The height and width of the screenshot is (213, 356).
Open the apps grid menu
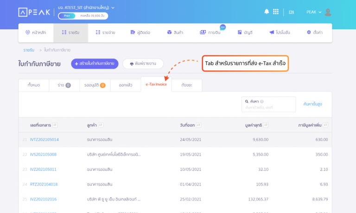276,12
